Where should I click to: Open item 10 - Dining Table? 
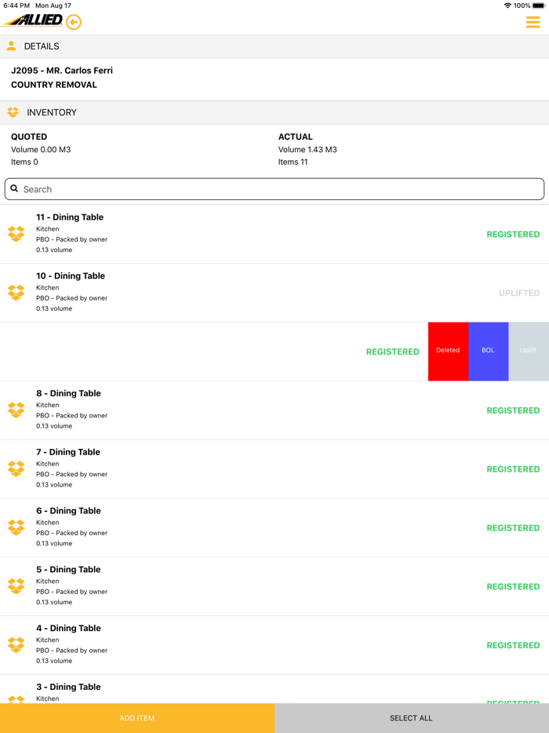(71, 276)
